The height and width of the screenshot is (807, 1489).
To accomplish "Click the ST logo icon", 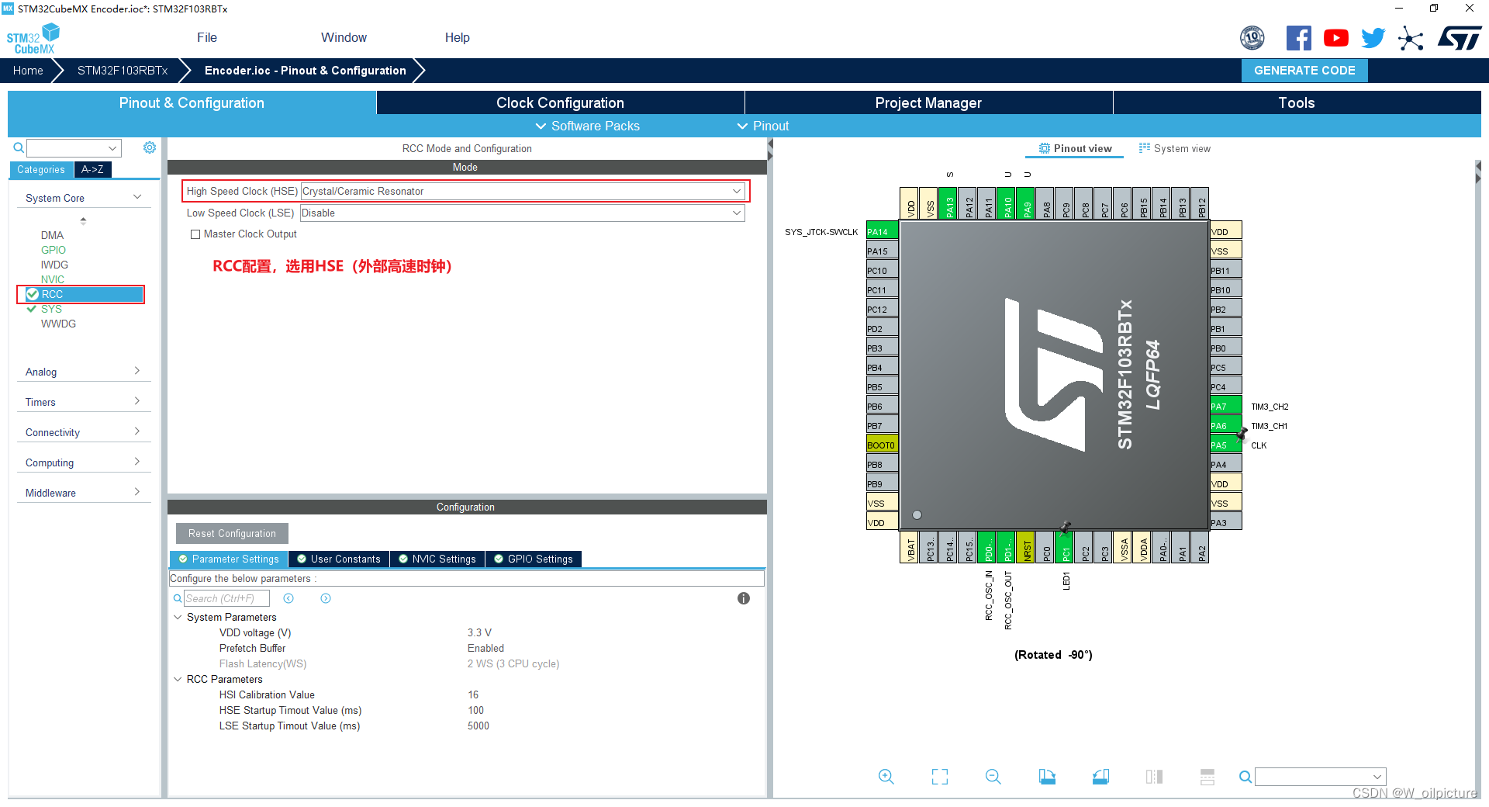I will click(1460, 38).
